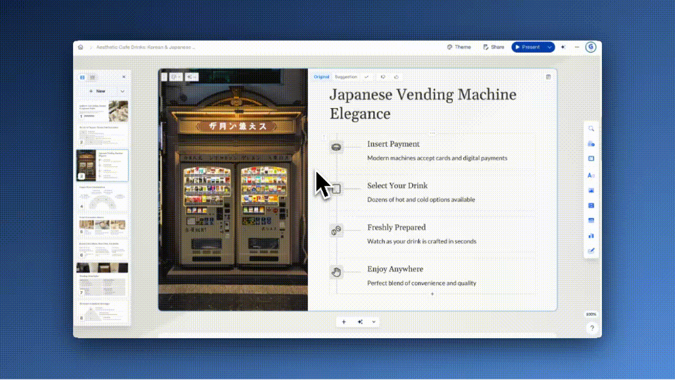This screenshot has width=675, height=381.
Task: Open the edit with AI dropdown on card
Action: (x=191, y=77)
